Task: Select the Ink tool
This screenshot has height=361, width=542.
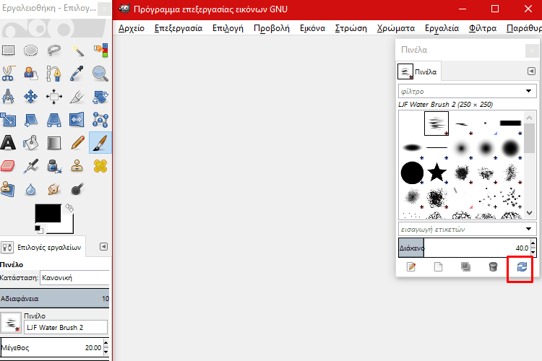Action: (x=54, y=166)
